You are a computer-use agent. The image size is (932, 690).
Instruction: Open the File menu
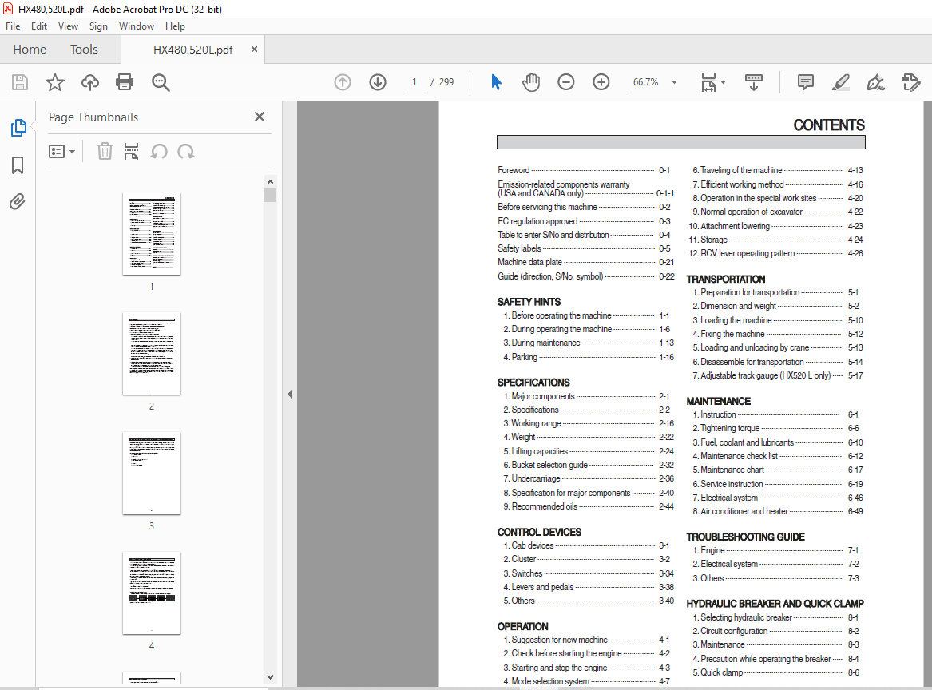(x=13, y=26)
